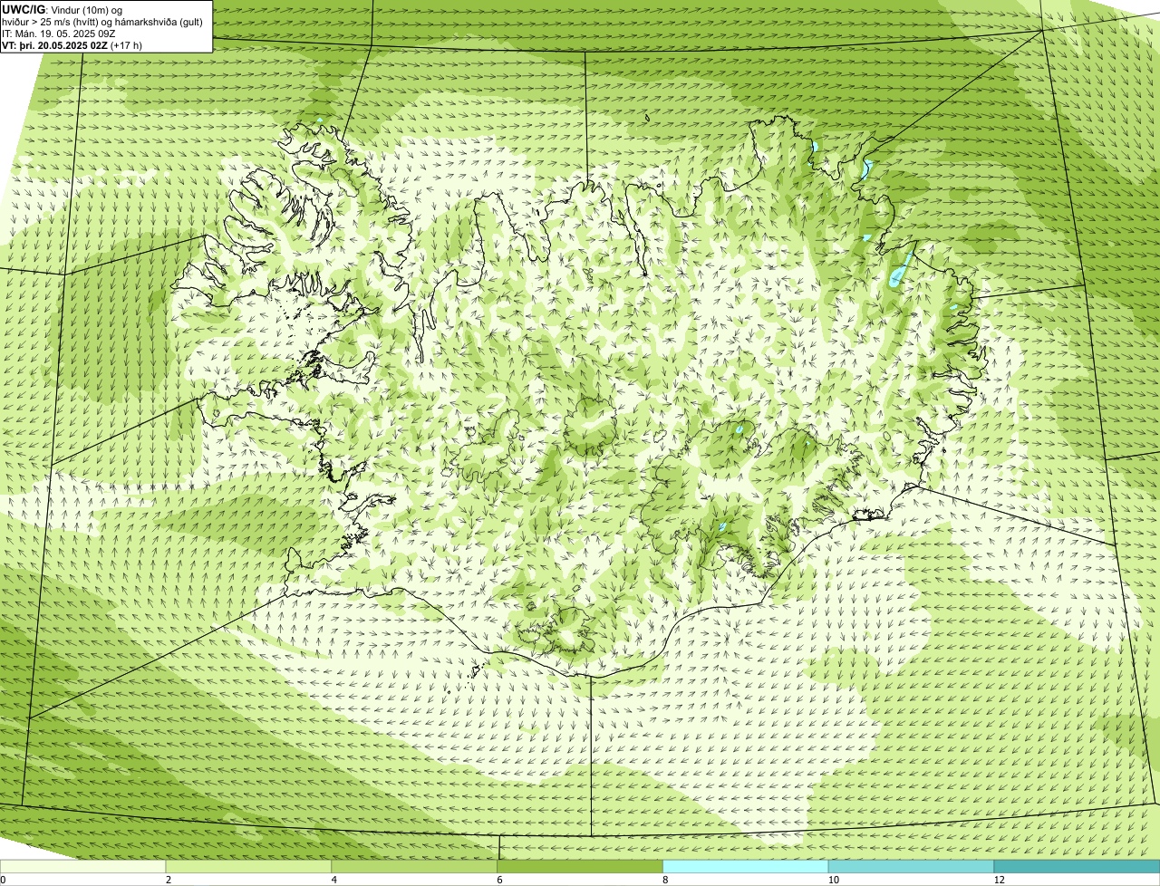The image size is (1160, 886).
Task: Click the scale label "8"
Action: point(665,880)
